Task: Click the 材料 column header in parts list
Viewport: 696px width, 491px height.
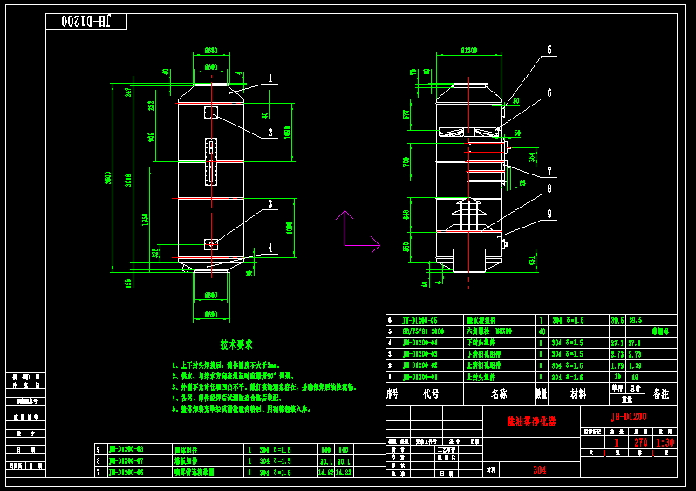Action: pyautogui.click(x=578, y=394)
